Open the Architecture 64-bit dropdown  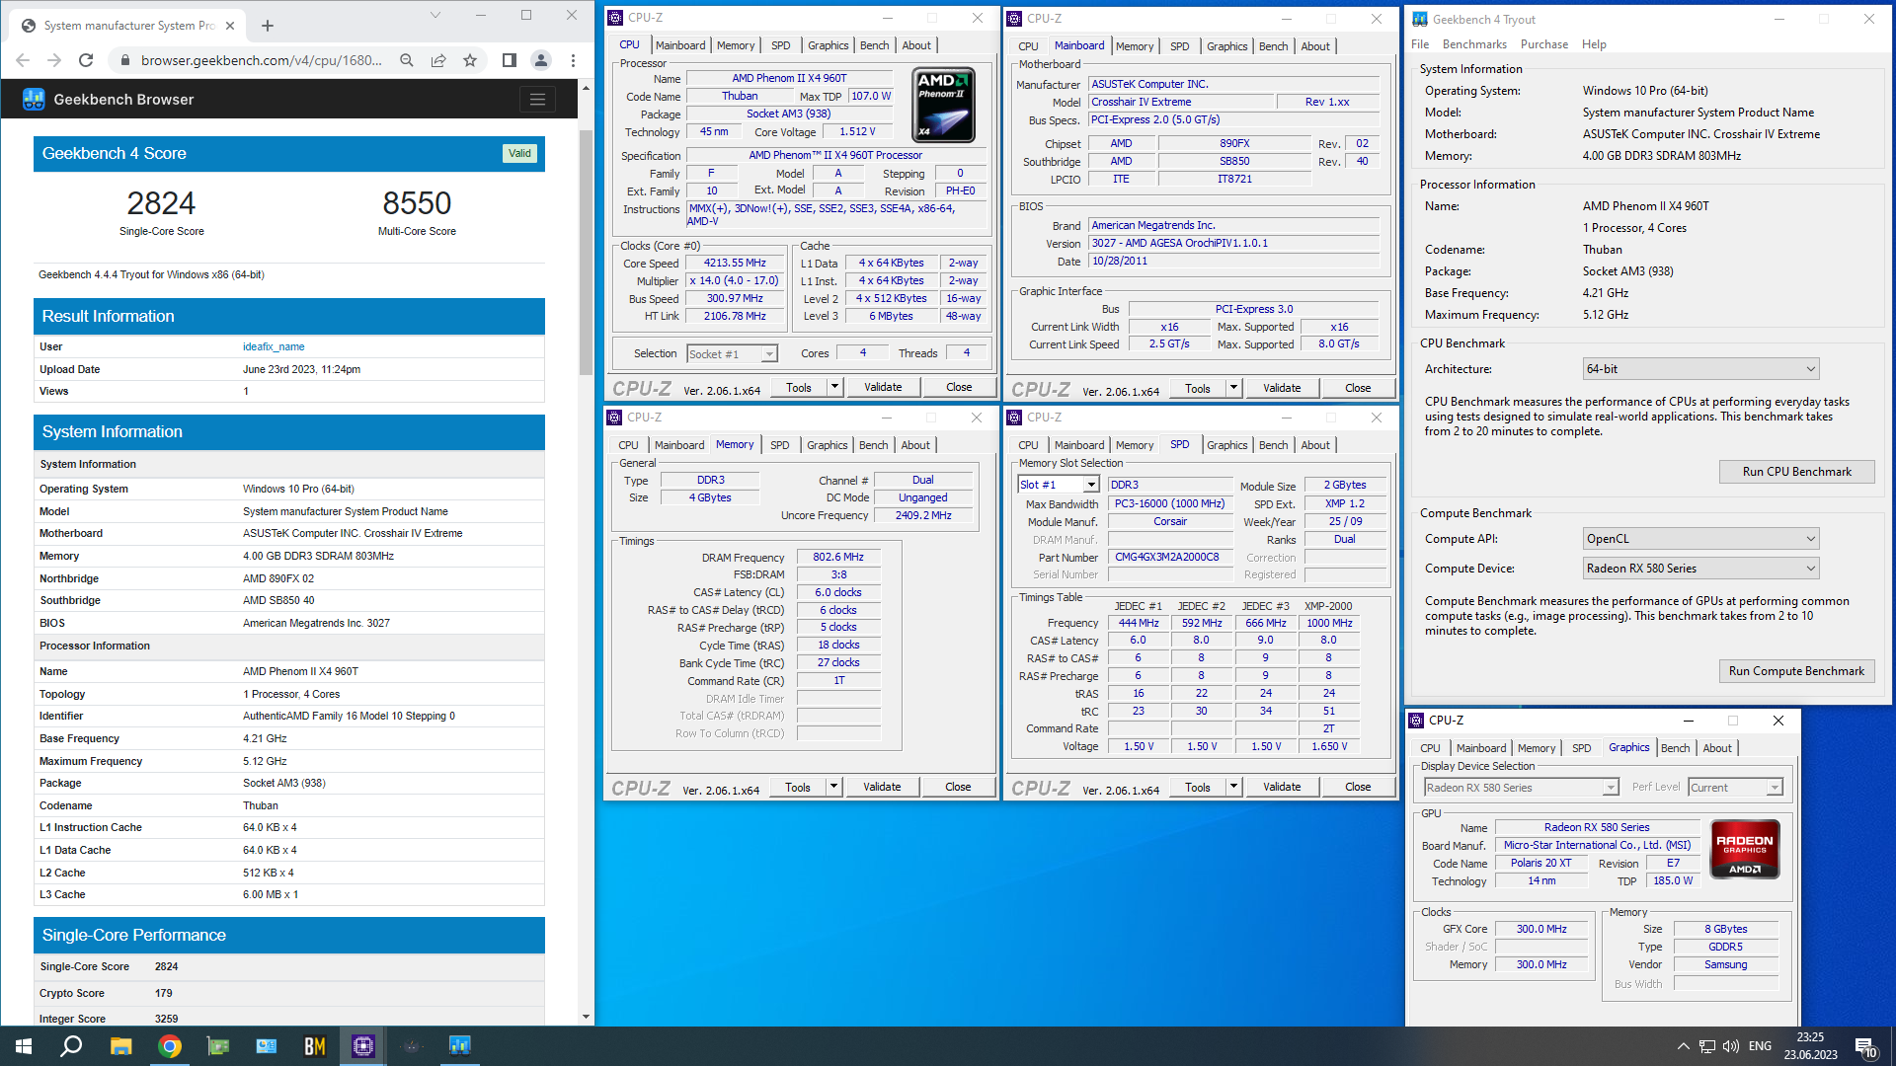tap(1700, 369)
